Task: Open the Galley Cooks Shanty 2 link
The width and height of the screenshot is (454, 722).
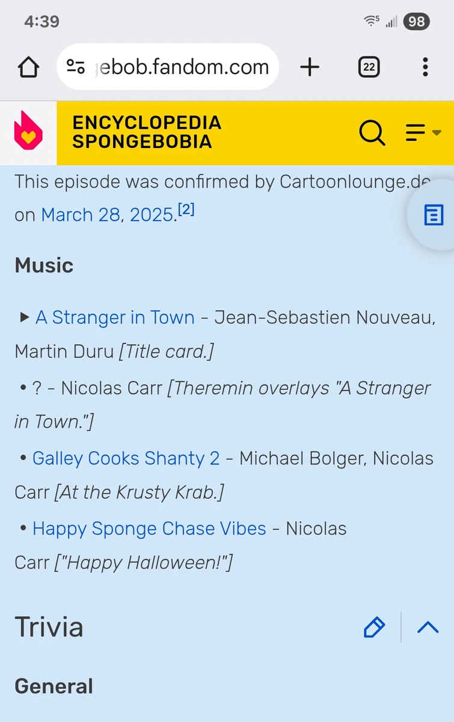Action: click(x=126, y=458)
